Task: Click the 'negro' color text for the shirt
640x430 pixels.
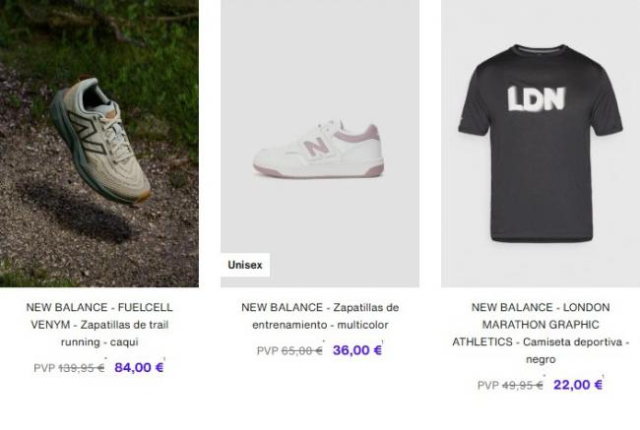Action: (541, 359)
